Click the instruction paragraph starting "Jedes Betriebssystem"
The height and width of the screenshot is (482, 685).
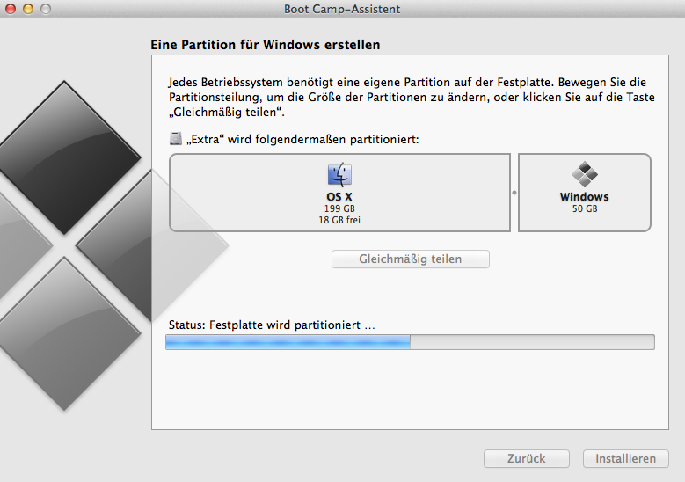(x=412, y=97)
